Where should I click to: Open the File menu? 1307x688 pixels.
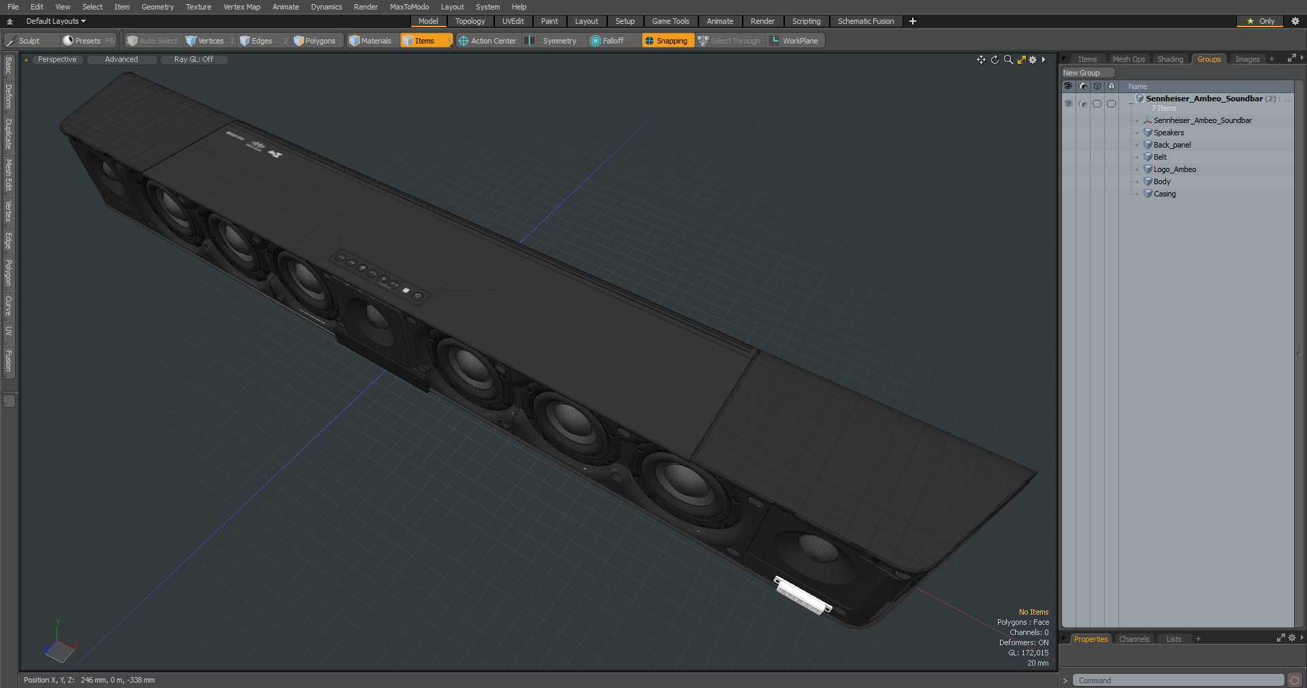(x=13, y=7)
